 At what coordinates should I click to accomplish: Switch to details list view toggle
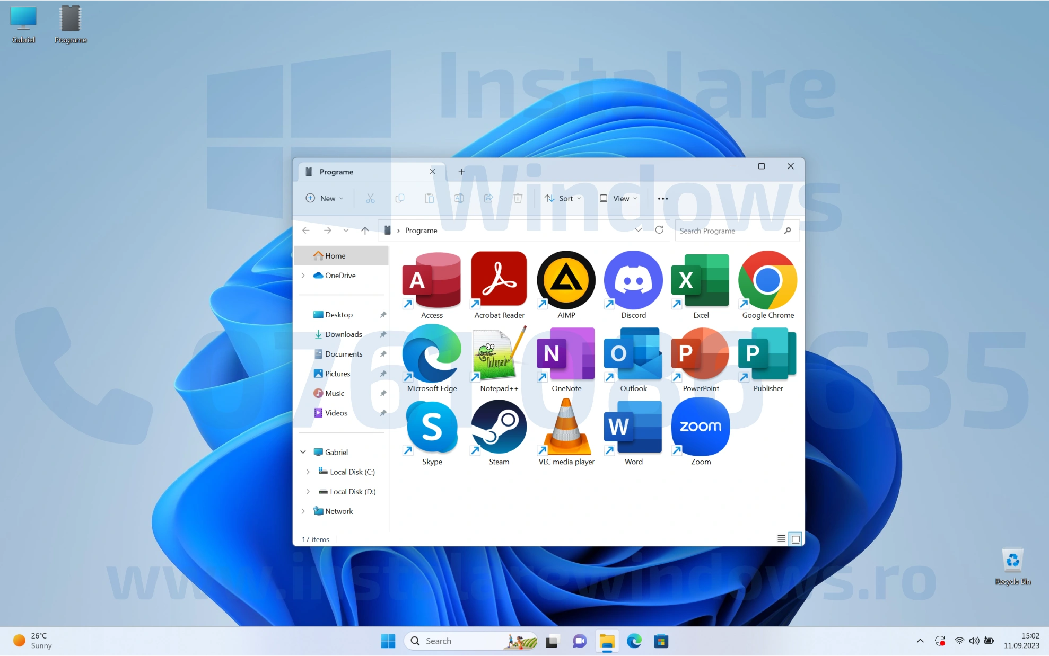(781, 539)
